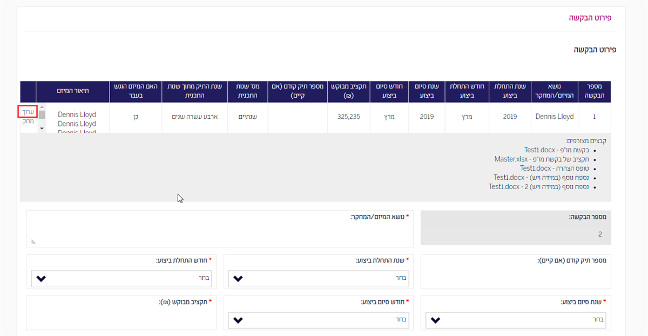Open the חודש התחלת ביצוע dropdown
The width and height of the screenshot is (648, 336).
coord(121,279)
